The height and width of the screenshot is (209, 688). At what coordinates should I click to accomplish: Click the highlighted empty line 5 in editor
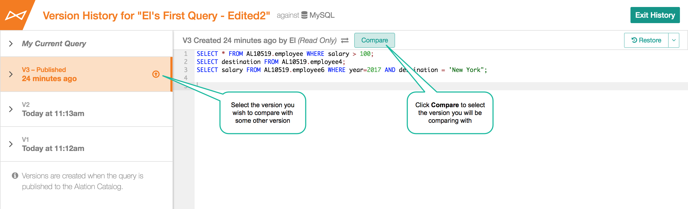tap(441, 86)
